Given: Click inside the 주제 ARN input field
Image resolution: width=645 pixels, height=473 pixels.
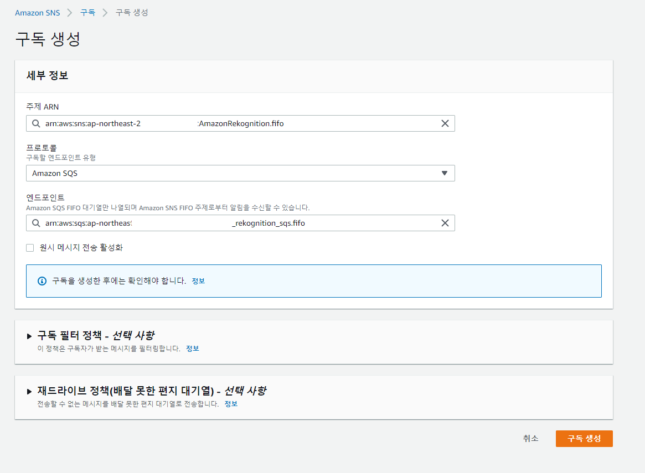Looking at the screenshot, I should coord(240,123).
